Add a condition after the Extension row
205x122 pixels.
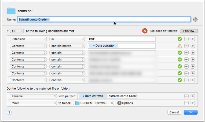click(x=193, y=39)
